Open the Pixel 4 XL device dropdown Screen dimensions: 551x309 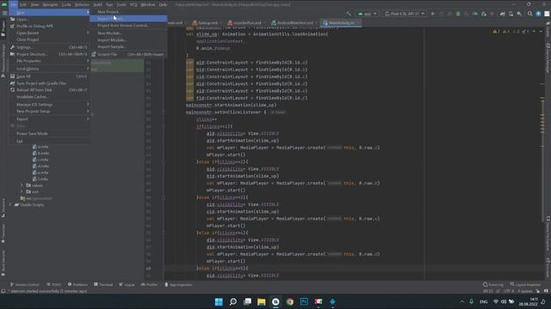tap(405, 14)
